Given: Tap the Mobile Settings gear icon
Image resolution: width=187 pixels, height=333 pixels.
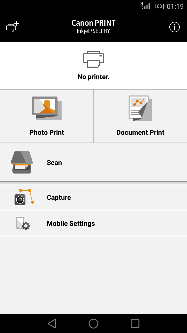Looking at the screenshot, I should coord(23,223).
